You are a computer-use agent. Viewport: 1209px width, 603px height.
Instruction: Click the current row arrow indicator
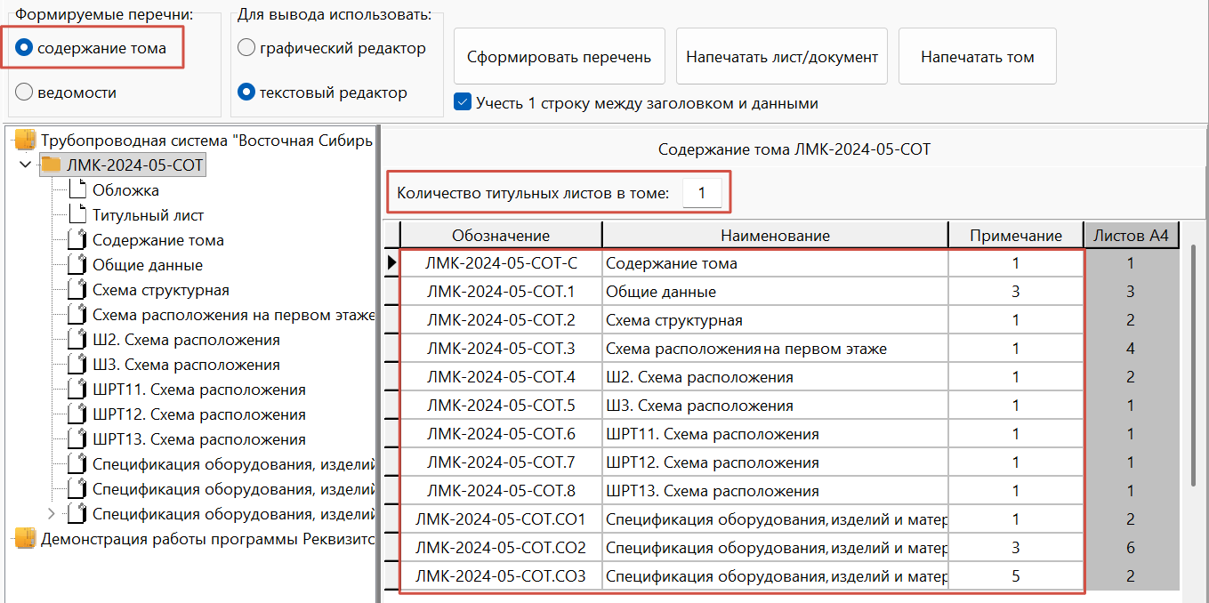tap(391, 263)
